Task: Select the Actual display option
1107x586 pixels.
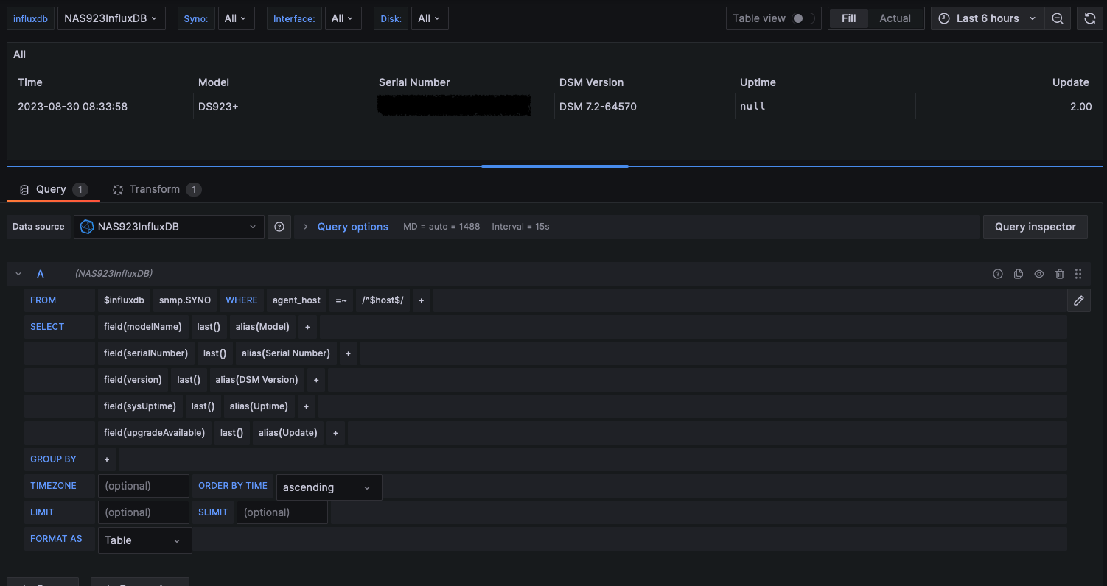Action: coord(895,18)
